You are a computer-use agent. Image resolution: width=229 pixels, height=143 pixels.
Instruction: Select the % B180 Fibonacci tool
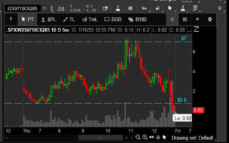[x=137, y=19]
